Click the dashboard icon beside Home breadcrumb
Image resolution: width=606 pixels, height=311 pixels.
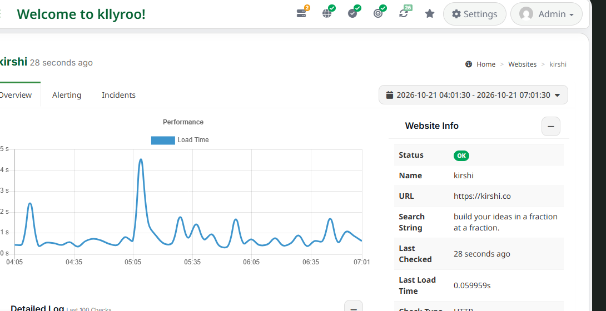pyautogui.click(x=469, y=64)
